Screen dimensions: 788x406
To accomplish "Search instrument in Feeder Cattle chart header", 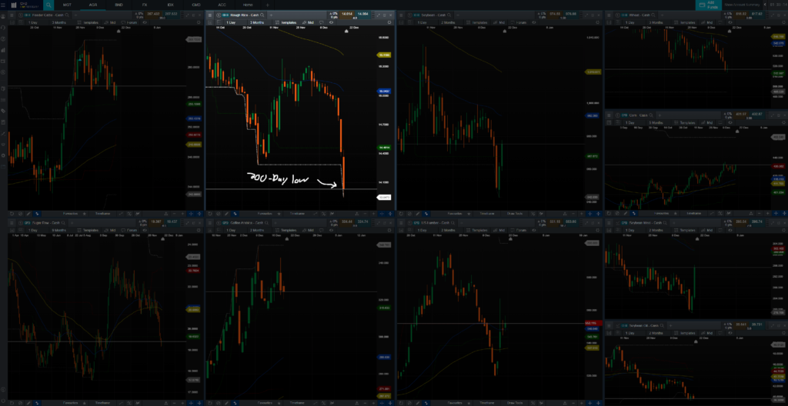I will click(x=67, y=15).
